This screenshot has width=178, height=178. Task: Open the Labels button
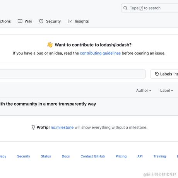click(x=164, y=74)
